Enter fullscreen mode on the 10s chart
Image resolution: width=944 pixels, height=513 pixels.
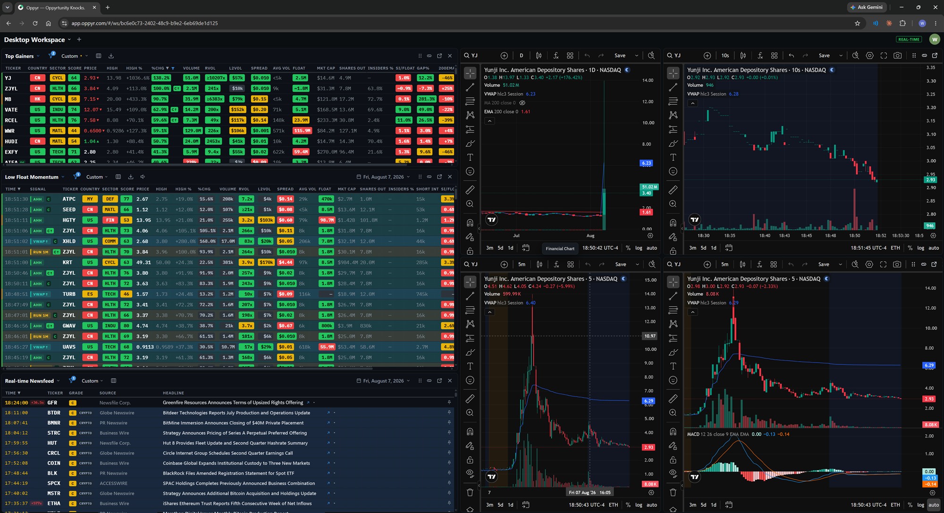pyautogui.click(x=884, y=56)
